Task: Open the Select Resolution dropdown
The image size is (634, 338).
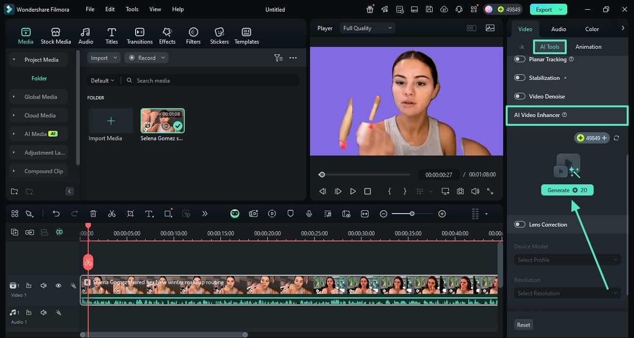Action: (567, 293)
